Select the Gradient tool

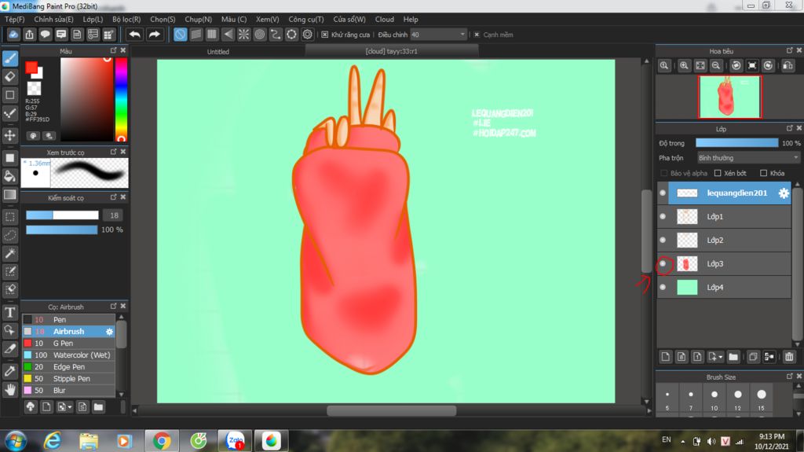tap(9, 195)
